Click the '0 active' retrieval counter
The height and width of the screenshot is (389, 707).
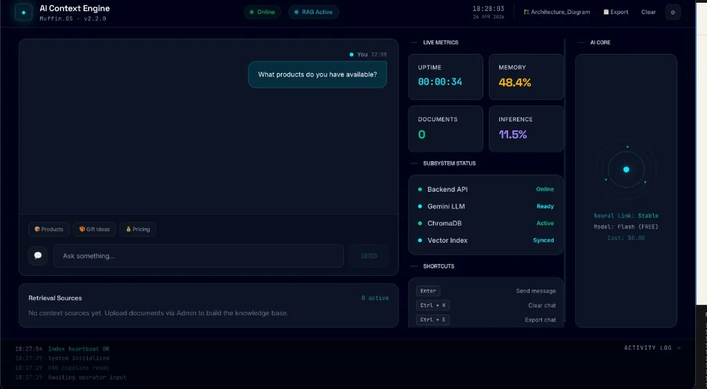[375, 298]
